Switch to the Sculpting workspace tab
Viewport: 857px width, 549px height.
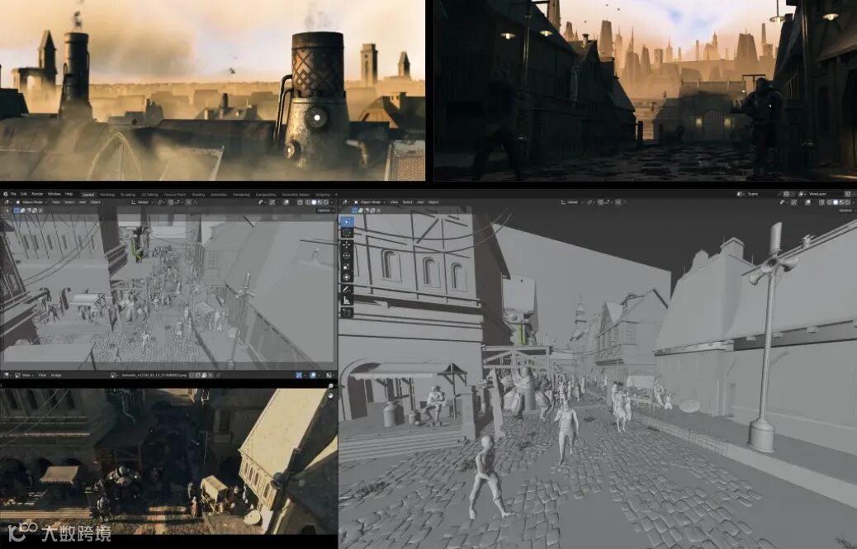click(x=127, y=195)
